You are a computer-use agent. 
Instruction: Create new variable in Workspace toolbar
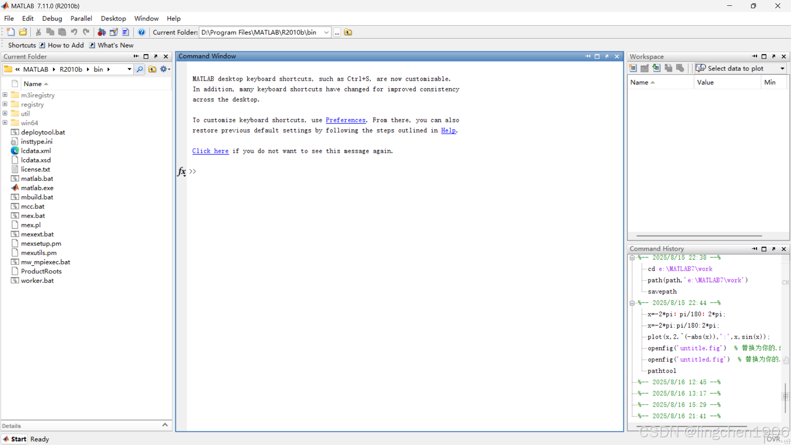pyautogui.click(x=633, y=68)
